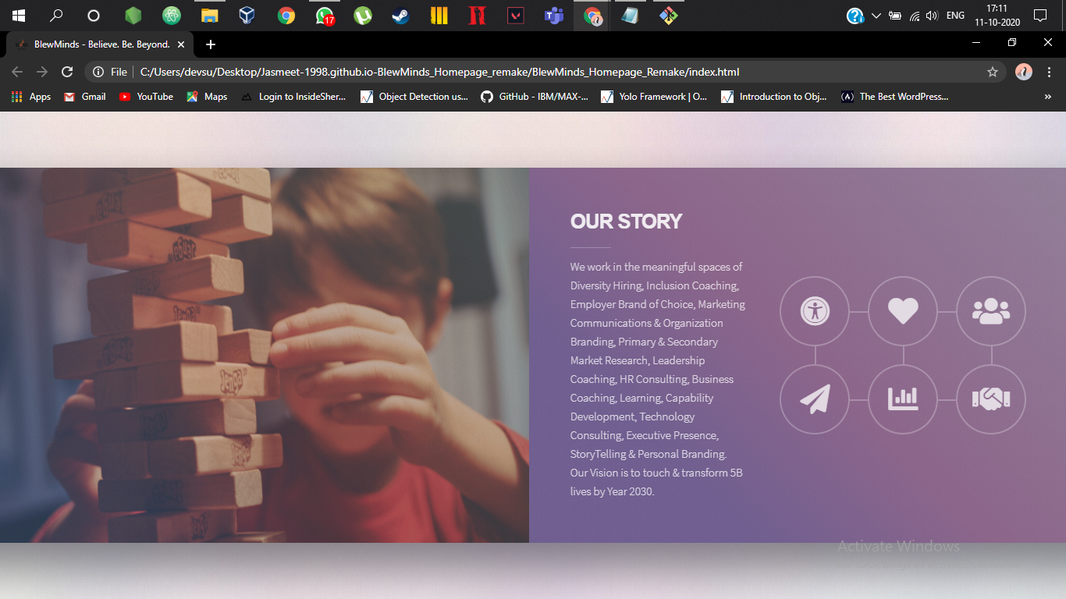The image size is (1066, 599).
Task: Open the Apps bookmark shortcut
Action: point(31,97)
